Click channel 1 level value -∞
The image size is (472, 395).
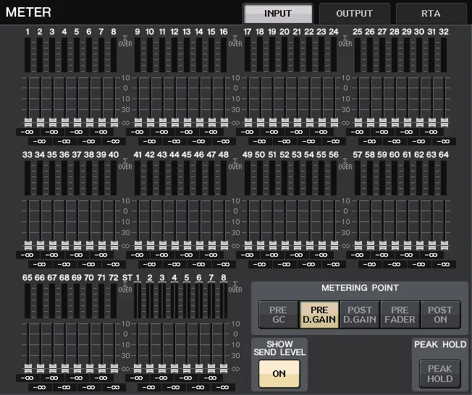[x=28, y=132]
